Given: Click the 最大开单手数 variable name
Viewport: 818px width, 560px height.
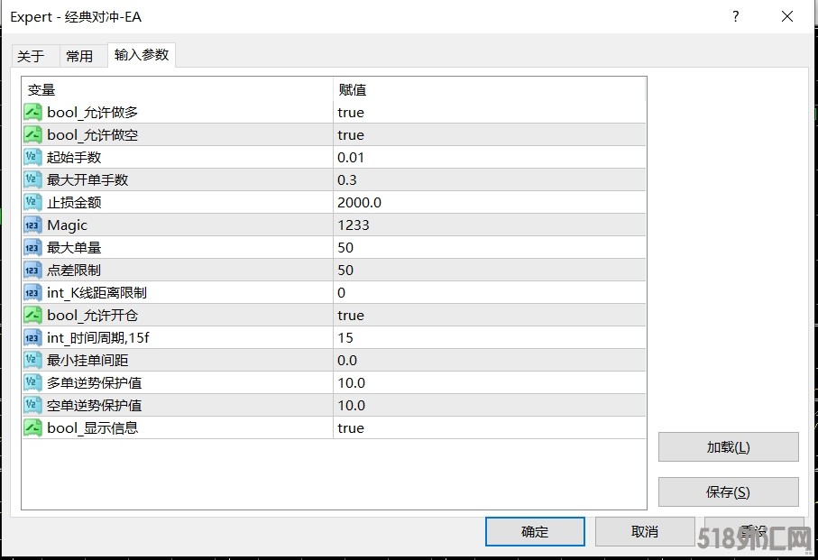Looking at the screenshot, I should 87,179.
